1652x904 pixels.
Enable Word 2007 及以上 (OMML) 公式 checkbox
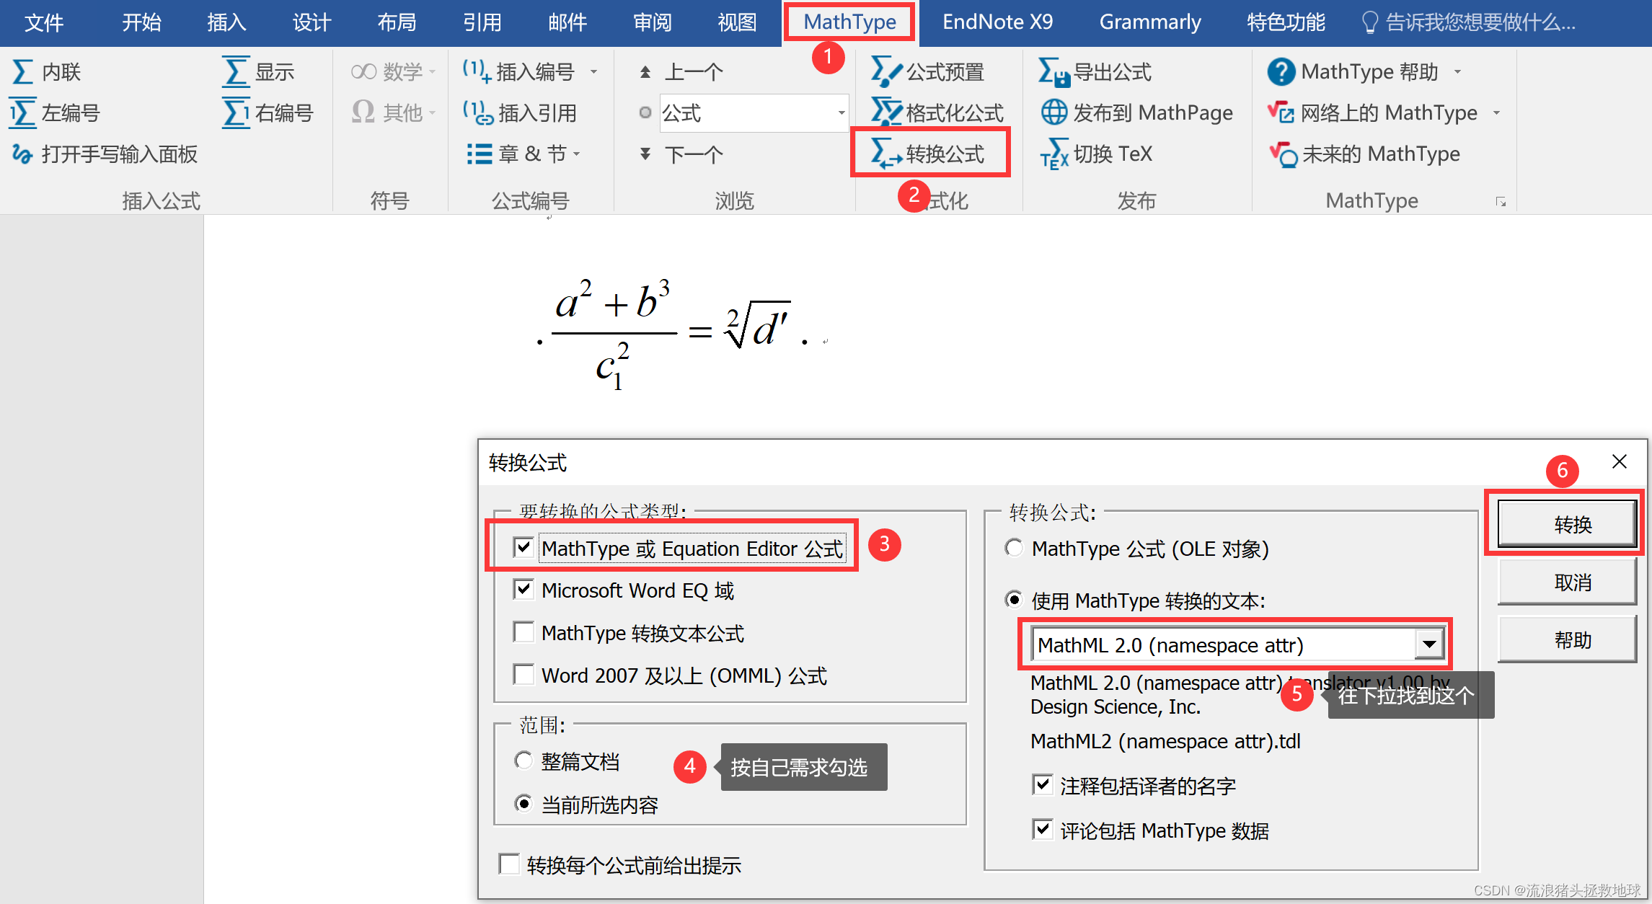click(524, 675)
